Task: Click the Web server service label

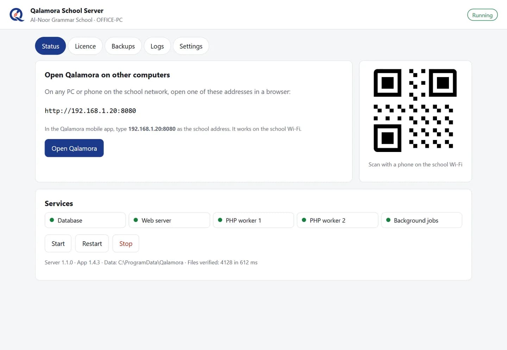Action: pos(156,221)
